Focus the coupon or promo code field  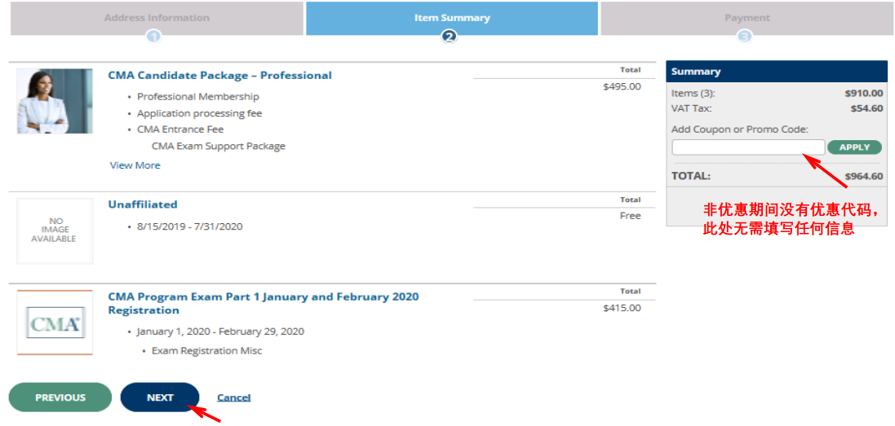(x=747, y=147)
